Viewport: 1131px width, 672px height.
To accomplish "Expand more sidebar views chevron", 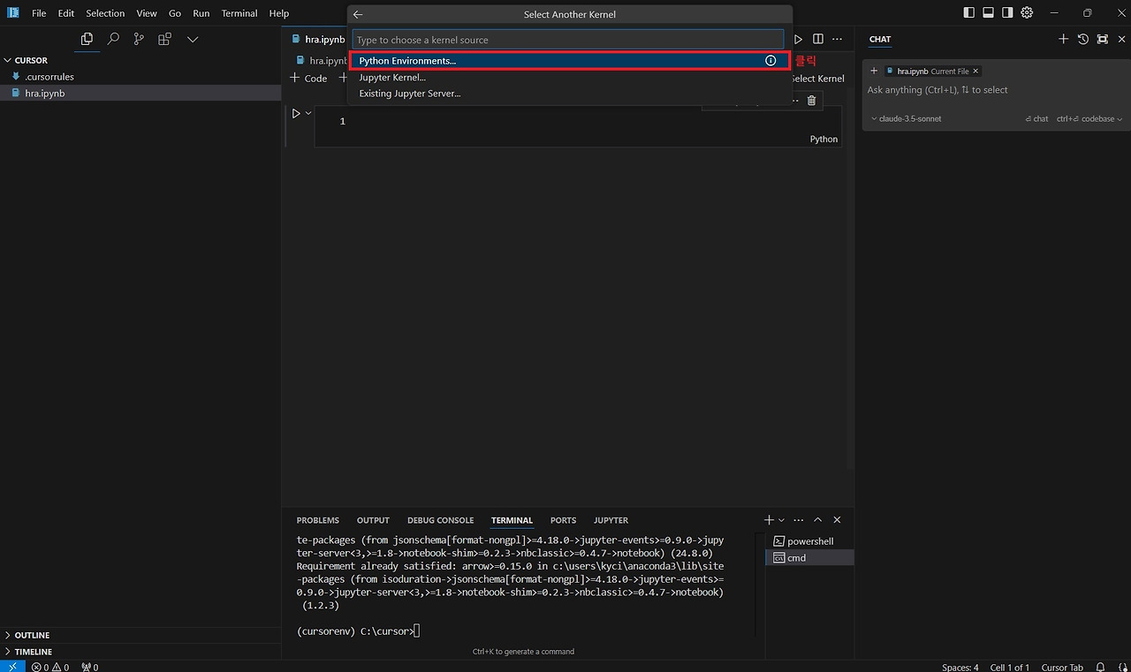I will (x=193, y=39).
